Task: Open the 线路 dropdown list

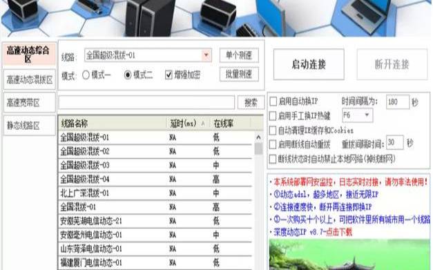Action: click(x=206, y=55)
